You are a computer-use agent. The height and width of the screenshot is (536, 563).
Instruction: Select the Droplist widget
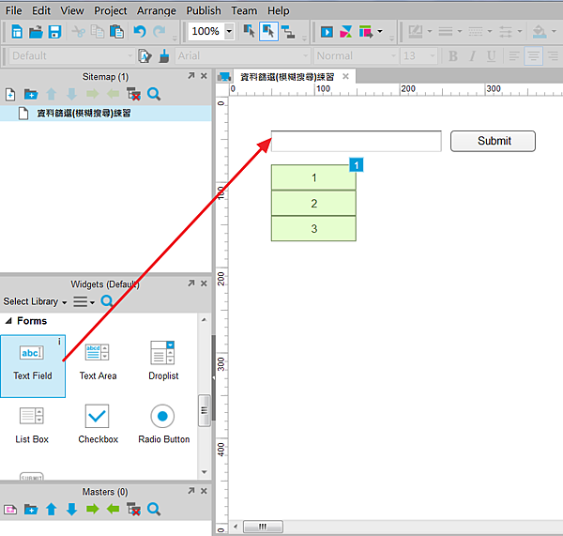[x=163, y=361]
